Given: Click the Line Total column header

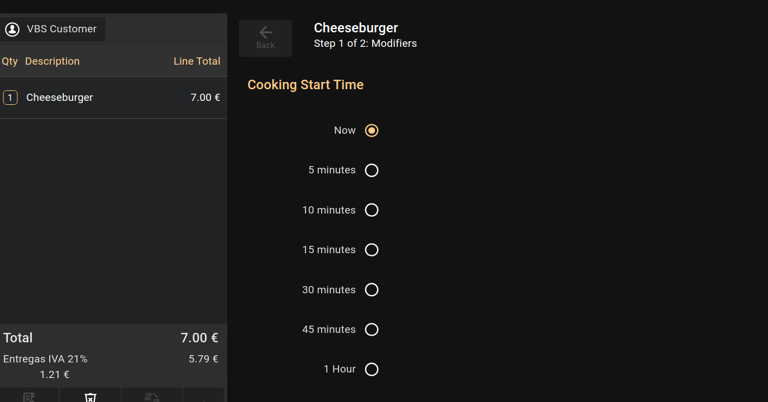Looking at the screenshot, I should coord(197,61).
